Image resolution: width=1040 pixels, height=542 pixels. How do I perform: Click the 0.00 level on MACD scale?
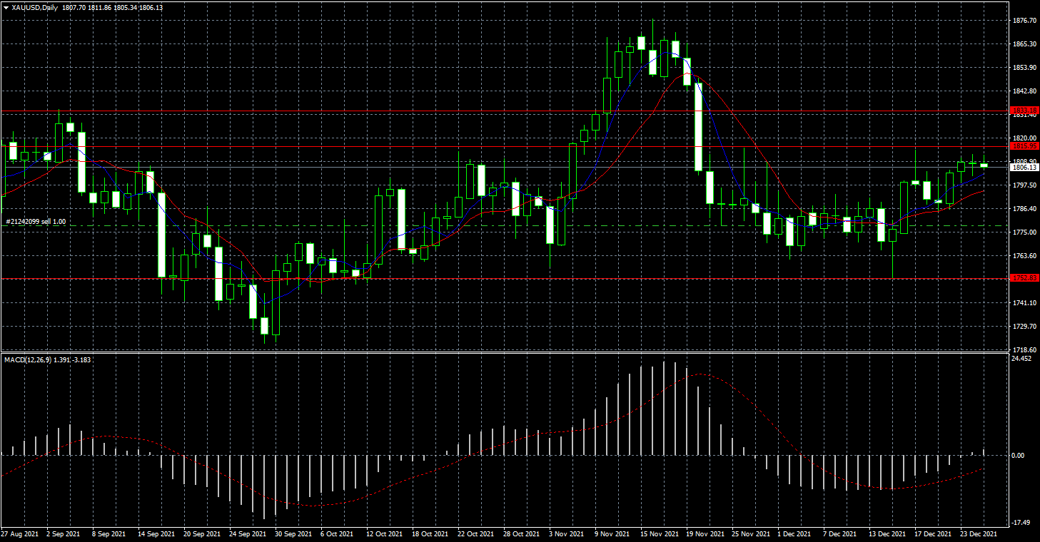click(1021, 455)
